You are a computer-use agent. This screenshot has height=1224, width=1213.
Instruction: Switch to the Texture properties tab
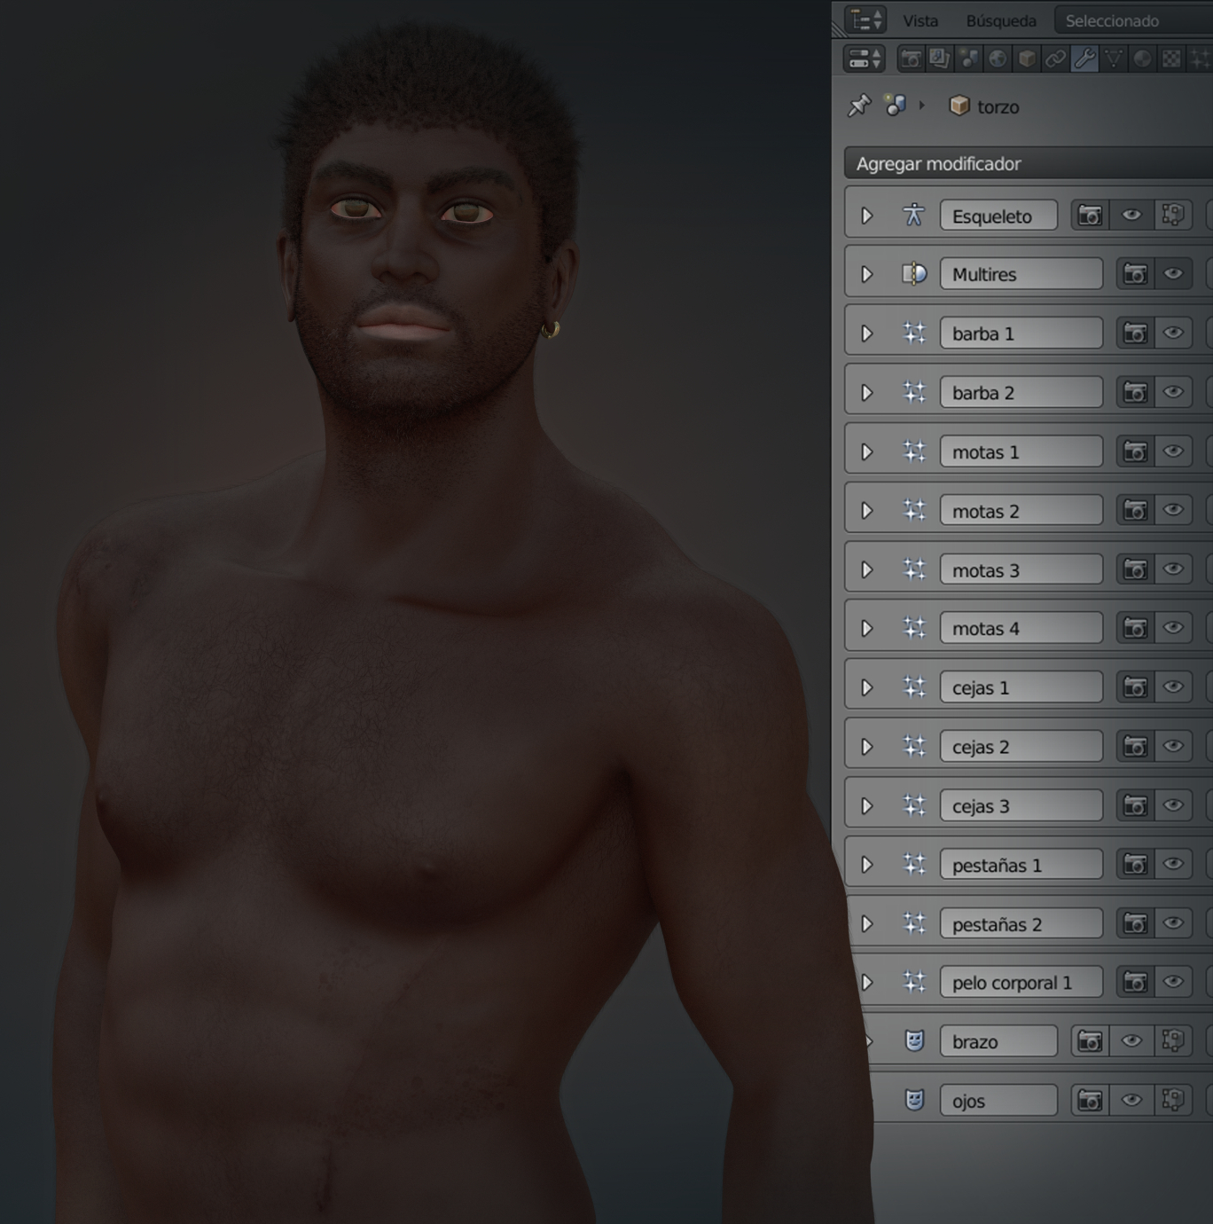pos(1172,59)
